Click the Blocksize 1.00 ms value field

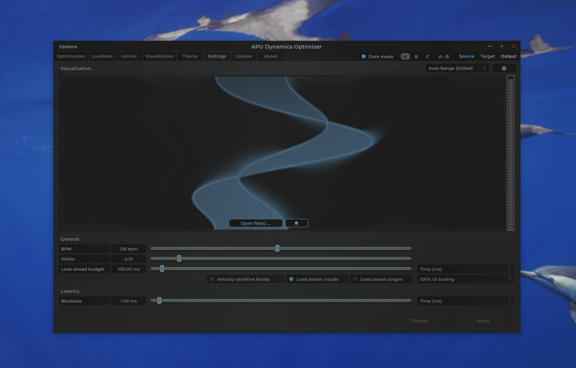129,301
